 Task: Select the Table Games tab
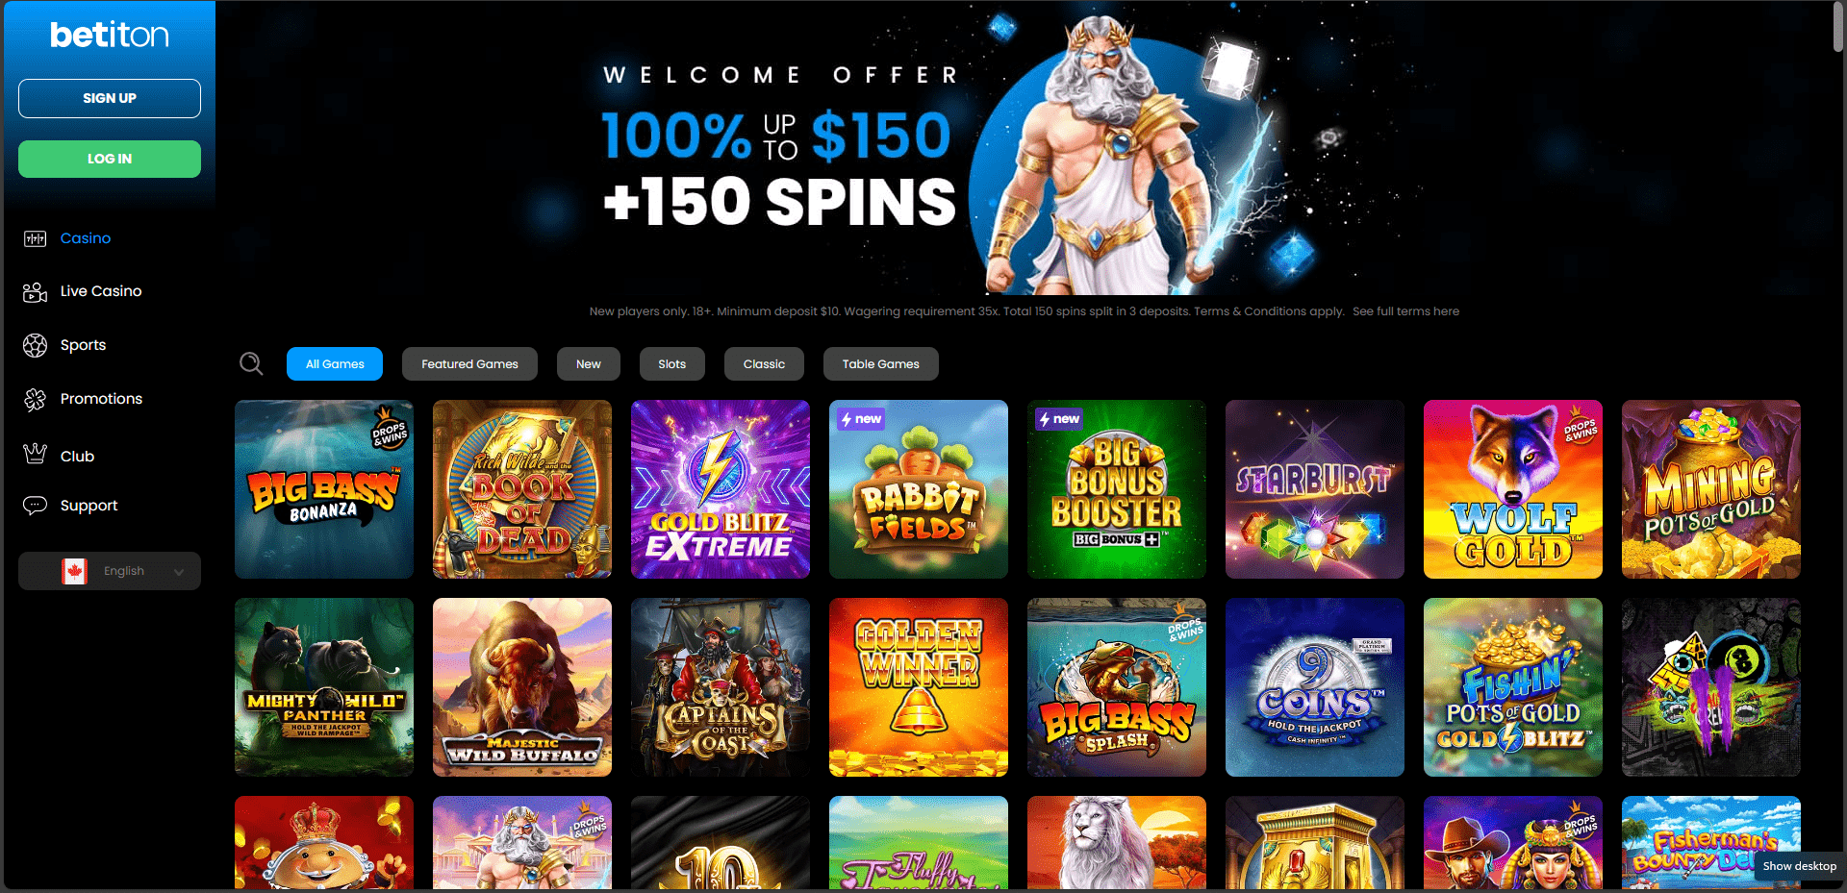881,364
